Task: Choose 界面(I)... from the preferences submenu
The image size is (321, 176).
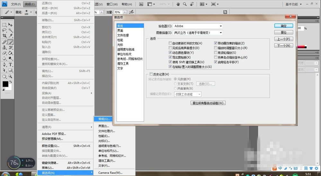Action: tap(104, 126)
